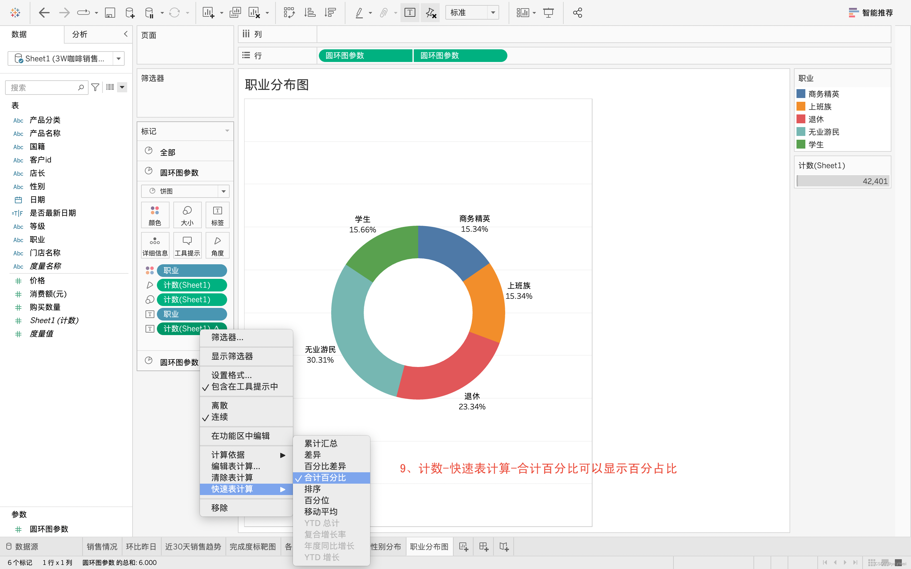
Task: Click the 详细信息 detail mark button
Action: click(155, 245)
